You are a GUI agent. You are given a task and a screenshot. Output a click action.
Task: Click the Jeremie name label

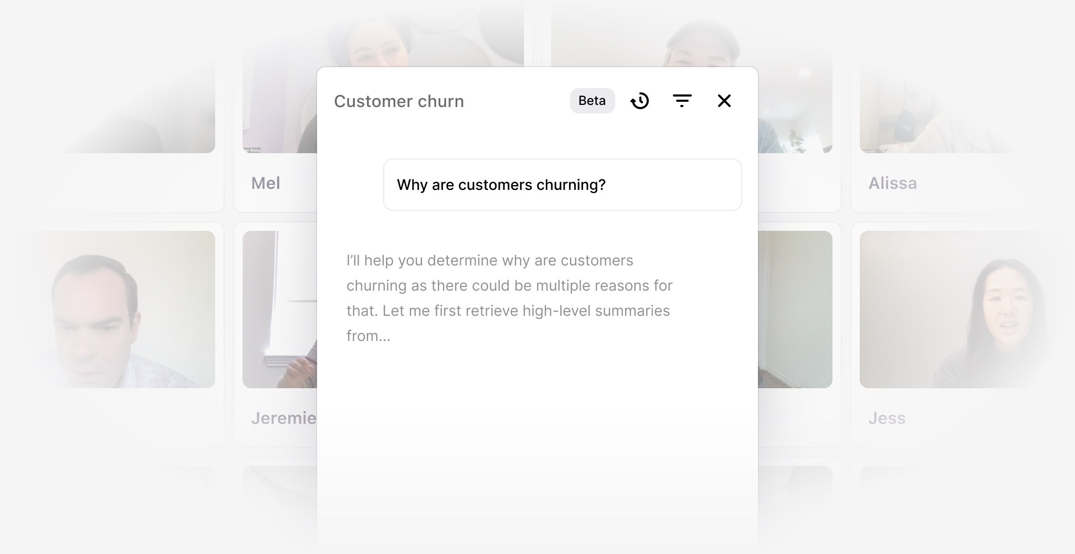click(283, 418)
